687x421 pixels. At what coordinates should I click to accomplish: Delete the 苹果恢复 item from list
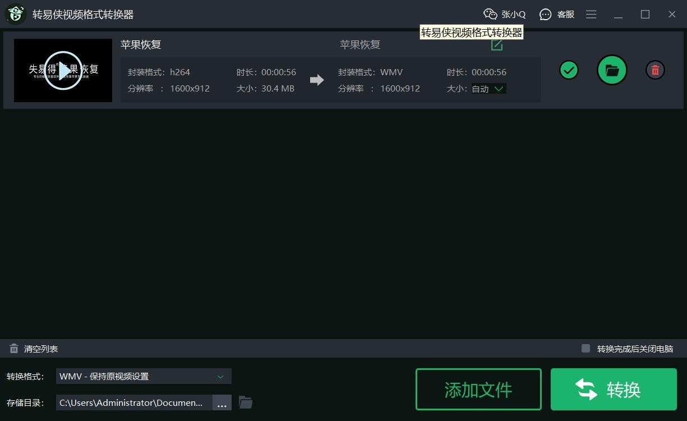tap(655, 70)
